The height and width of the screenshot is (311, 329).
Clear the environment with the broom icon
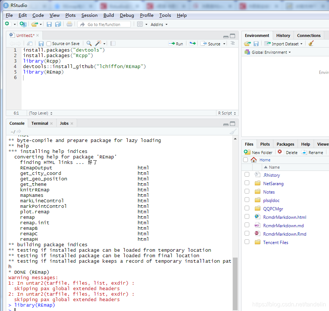pyautogui.click(x=311, y=43)
